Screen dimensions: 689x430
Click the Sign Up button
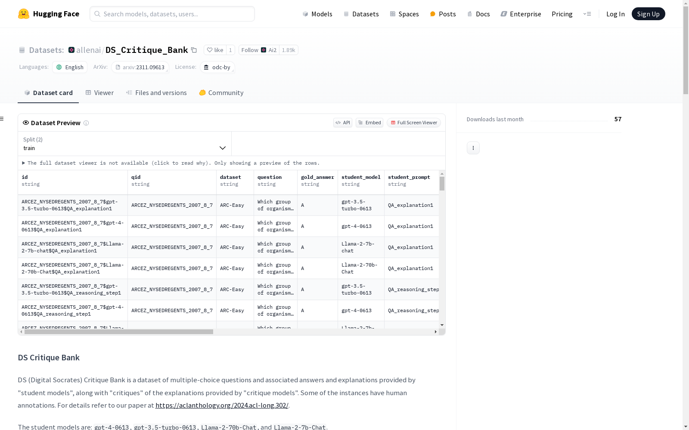(649, 14)
